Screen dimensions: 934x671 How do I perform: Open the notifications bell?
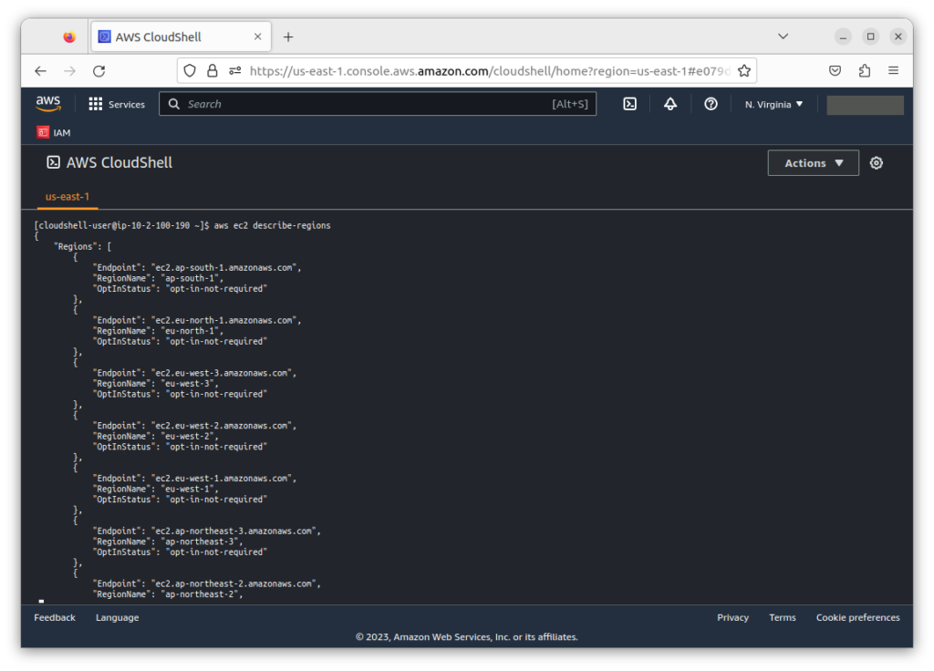click(670, 104)
